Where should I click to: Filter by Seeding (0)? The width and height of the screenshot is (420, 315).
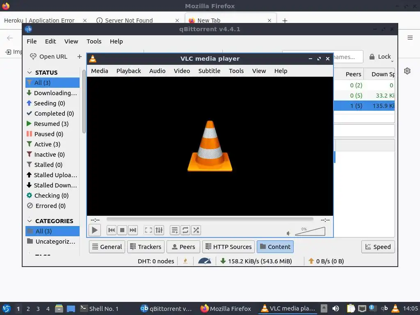(52, 103)
